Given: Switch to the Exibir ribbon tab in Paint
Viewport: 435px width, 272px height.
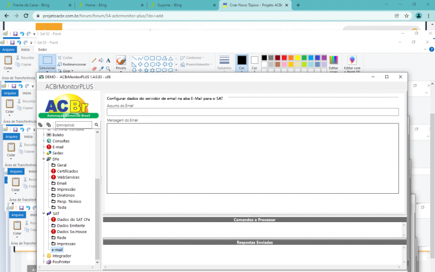Looking at the screenshot, I should pos(42,50).
